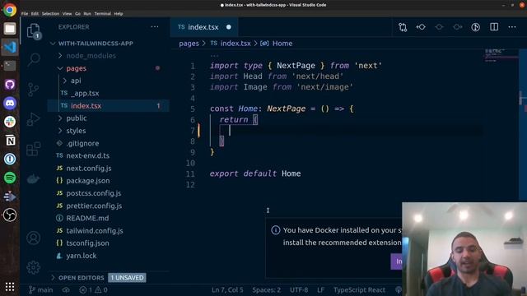Open the Accounts menu icon
Screen dimensions: 527x296
(x=33, y=238)
